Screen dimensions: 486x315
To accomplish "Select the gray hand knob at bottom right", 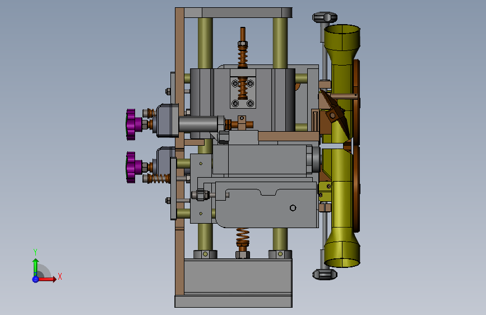I will pos(325,275).
